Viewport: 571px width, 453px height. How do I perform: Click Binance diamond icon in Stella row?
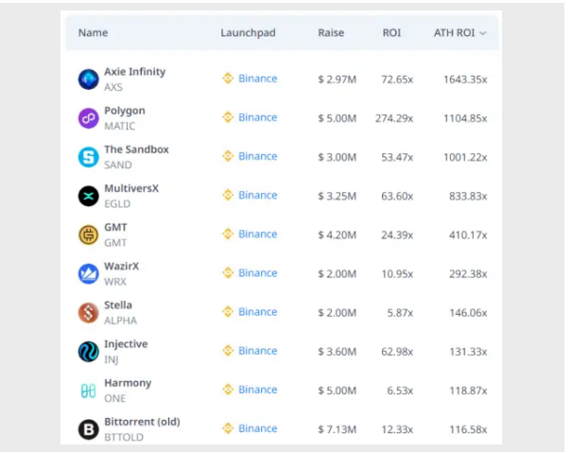(228, 311)
